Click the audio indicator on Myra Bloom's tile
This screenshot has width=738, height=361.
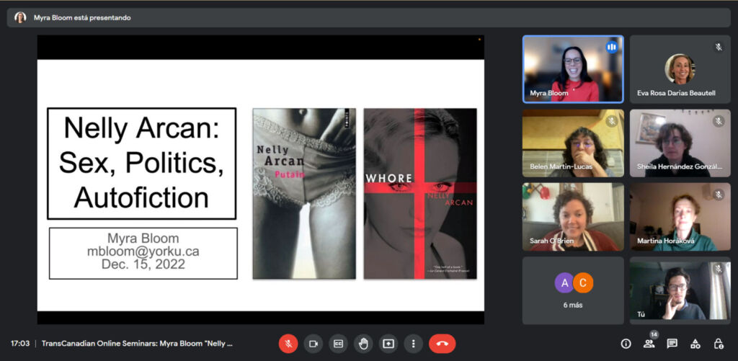point(611,48)
